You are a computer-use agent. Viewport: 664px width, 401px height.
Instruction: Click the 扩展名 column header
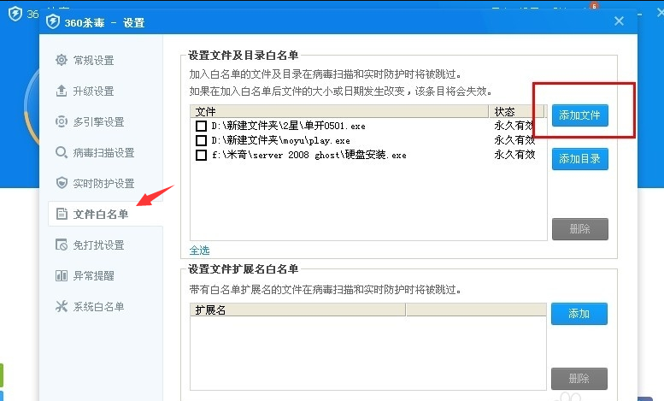(297, 310)
